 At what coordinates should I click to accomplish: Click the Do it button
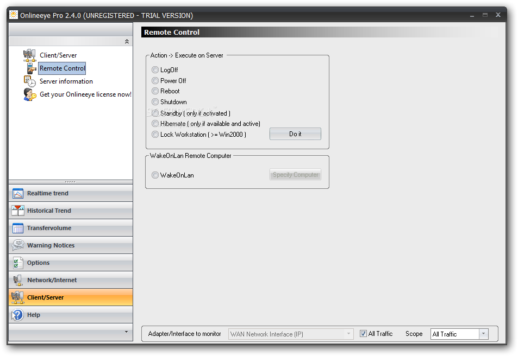point(295,134)
